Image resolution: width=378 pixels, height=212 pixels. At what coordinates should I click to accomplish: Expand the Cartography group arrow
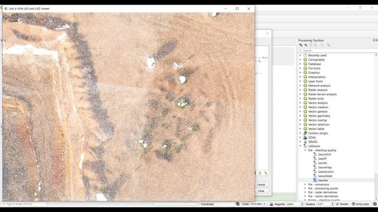click(x=301, y=59)
